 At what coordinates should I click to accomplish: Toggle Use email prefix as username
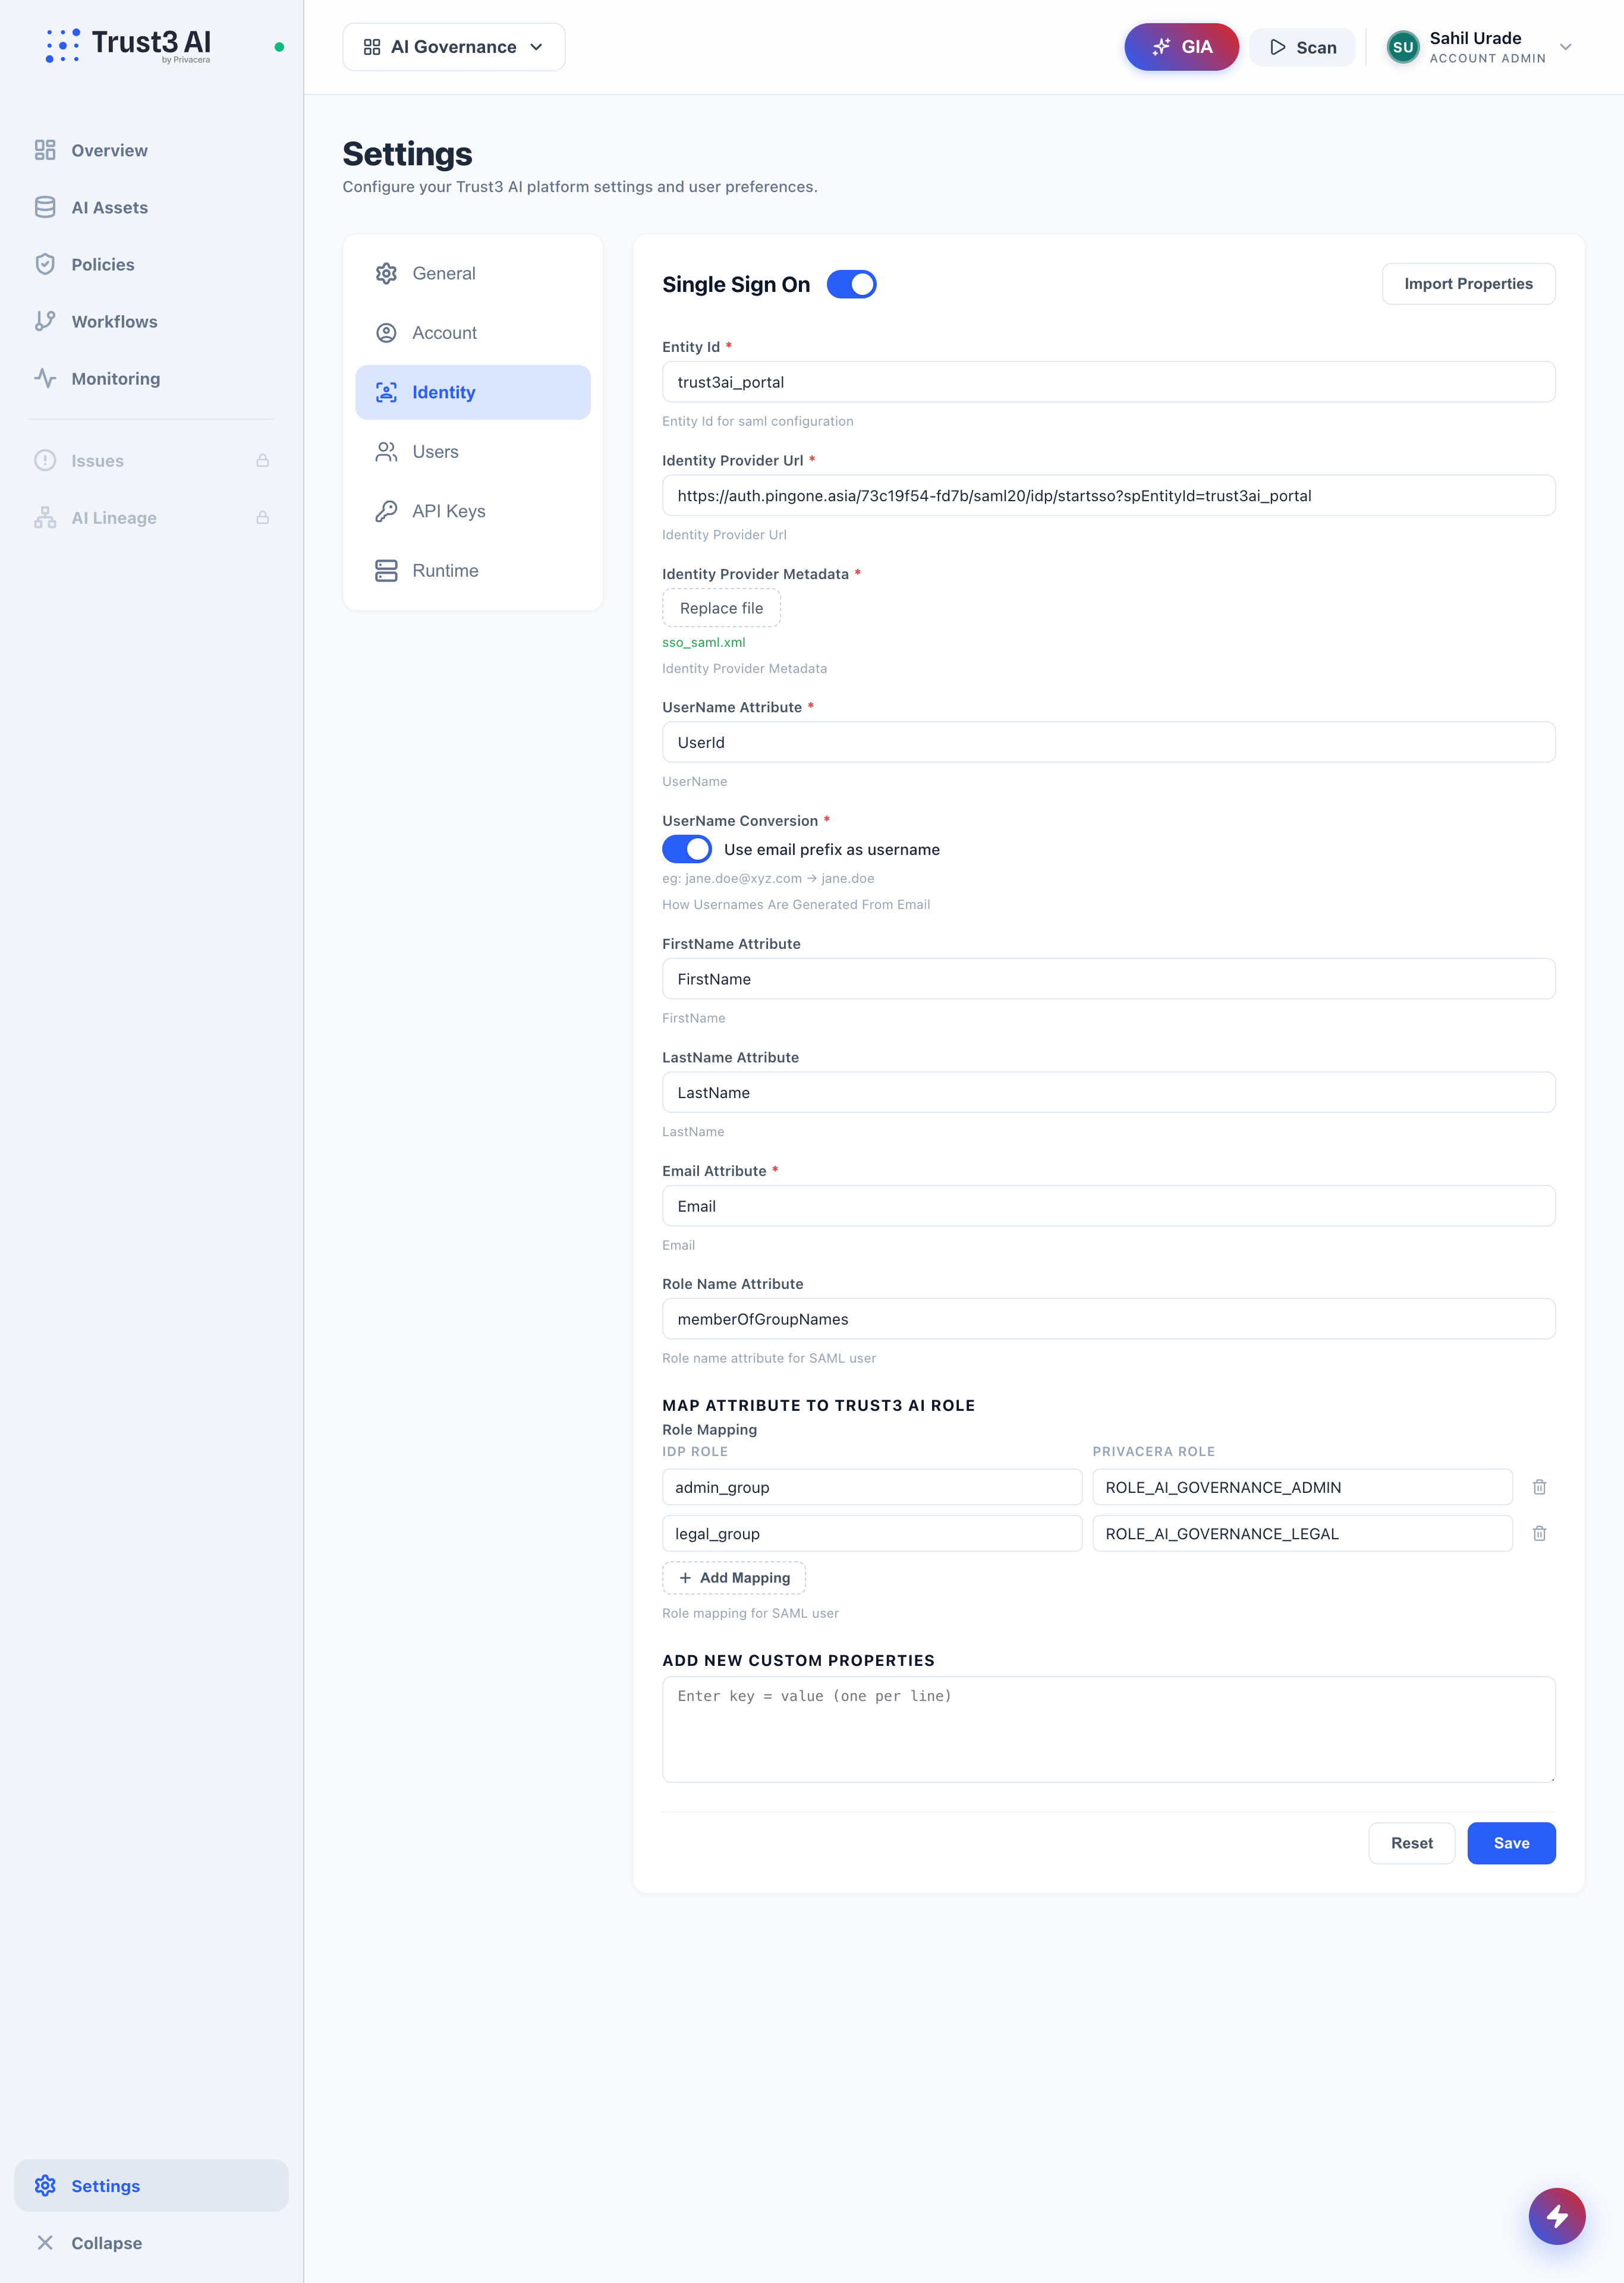[687, 849]
